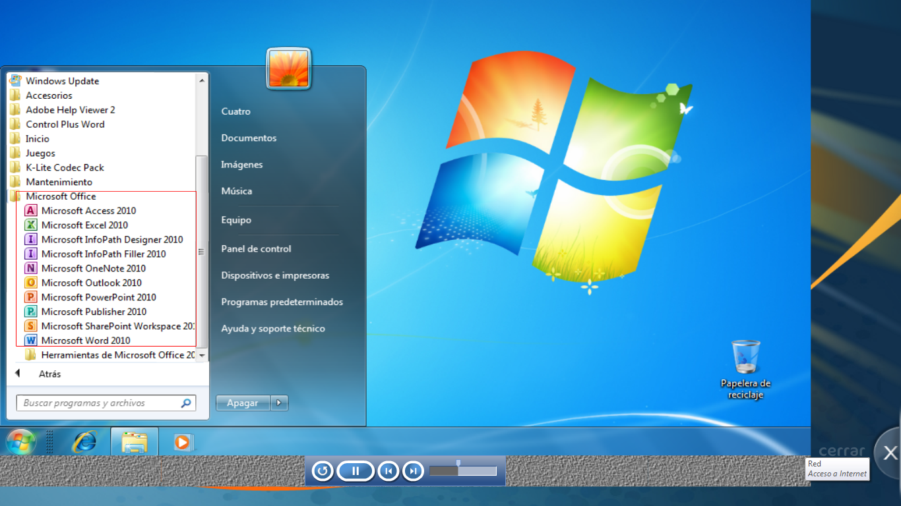Launch Microsoft Excel 2010 icon

point(30,225)
